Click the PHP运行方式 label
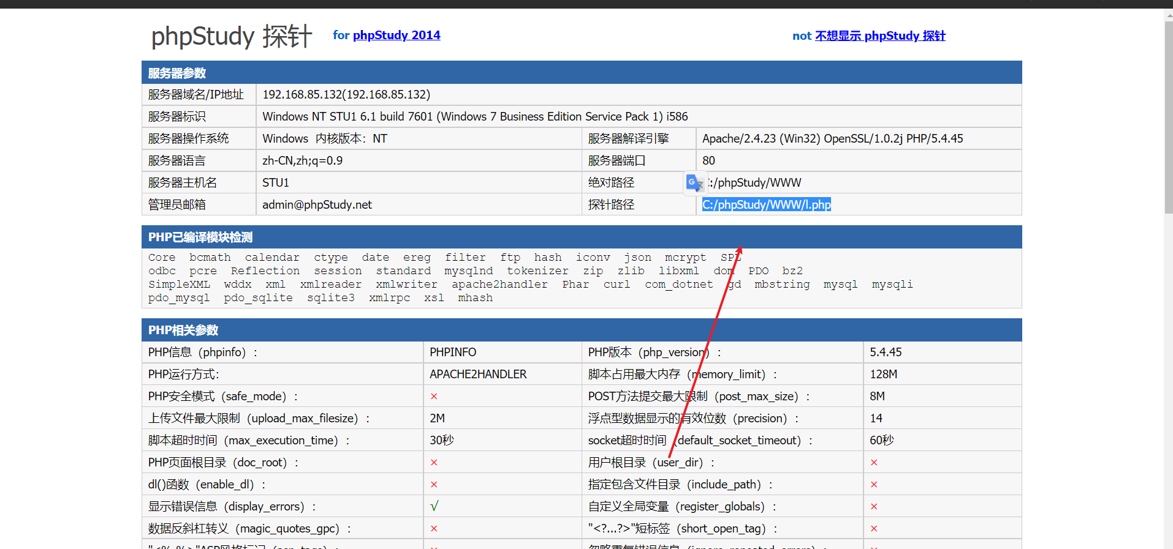Screen dimensions: 1173x549 coord(184,374)
